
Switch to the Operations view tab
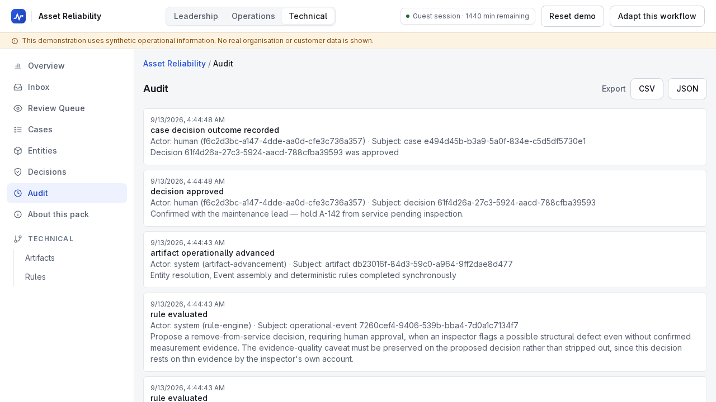(x=253, y=16)
